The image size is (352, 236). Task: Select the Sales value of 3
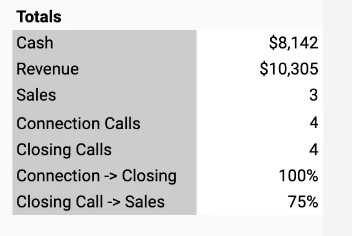(x=313, y=95)
